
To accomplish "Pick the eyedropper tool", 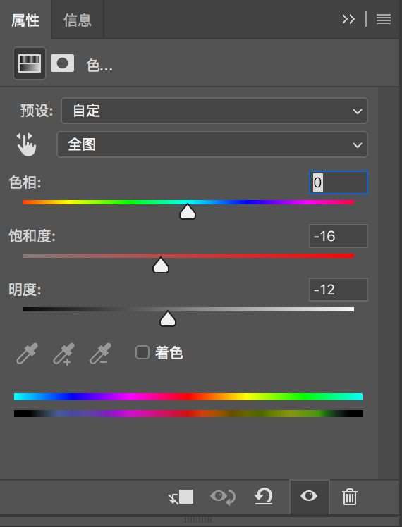I will coord(28,354).
